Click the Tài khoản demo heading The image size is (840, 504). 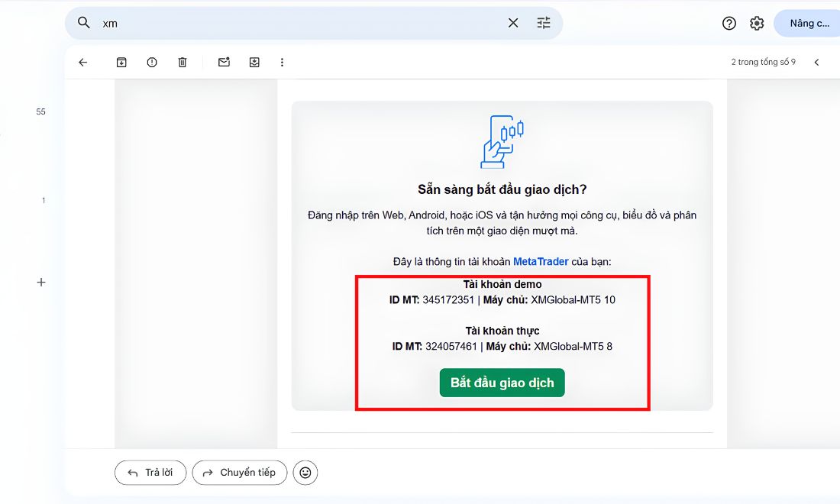[x=502, y=284]
